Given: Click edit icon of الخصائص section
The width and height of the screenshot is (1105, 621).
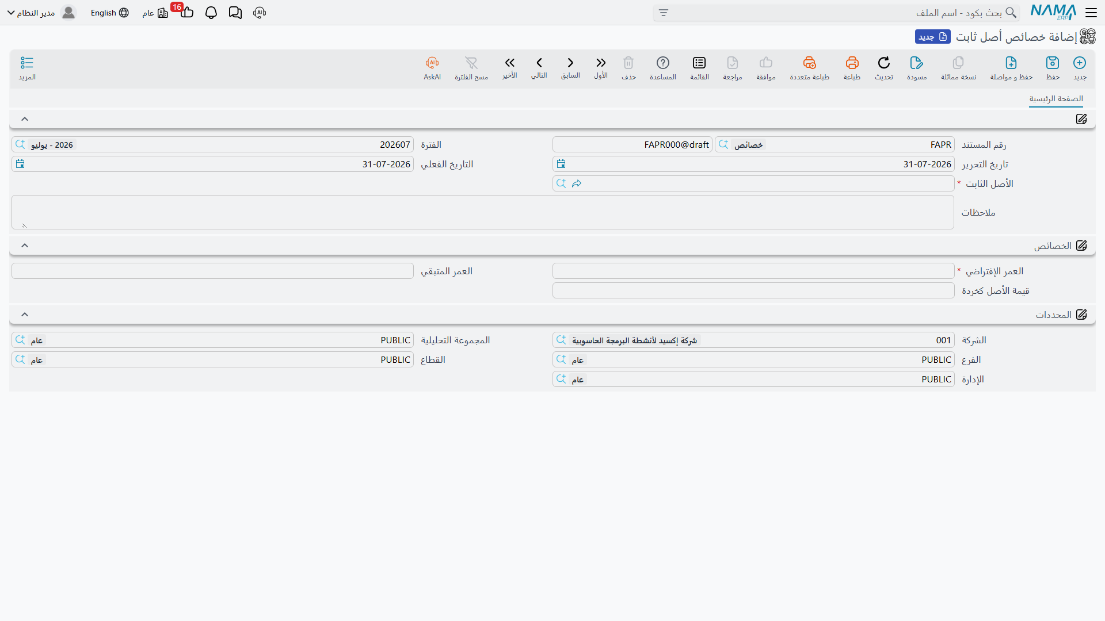Looking at the screenshot, I should click(1081, 246).
